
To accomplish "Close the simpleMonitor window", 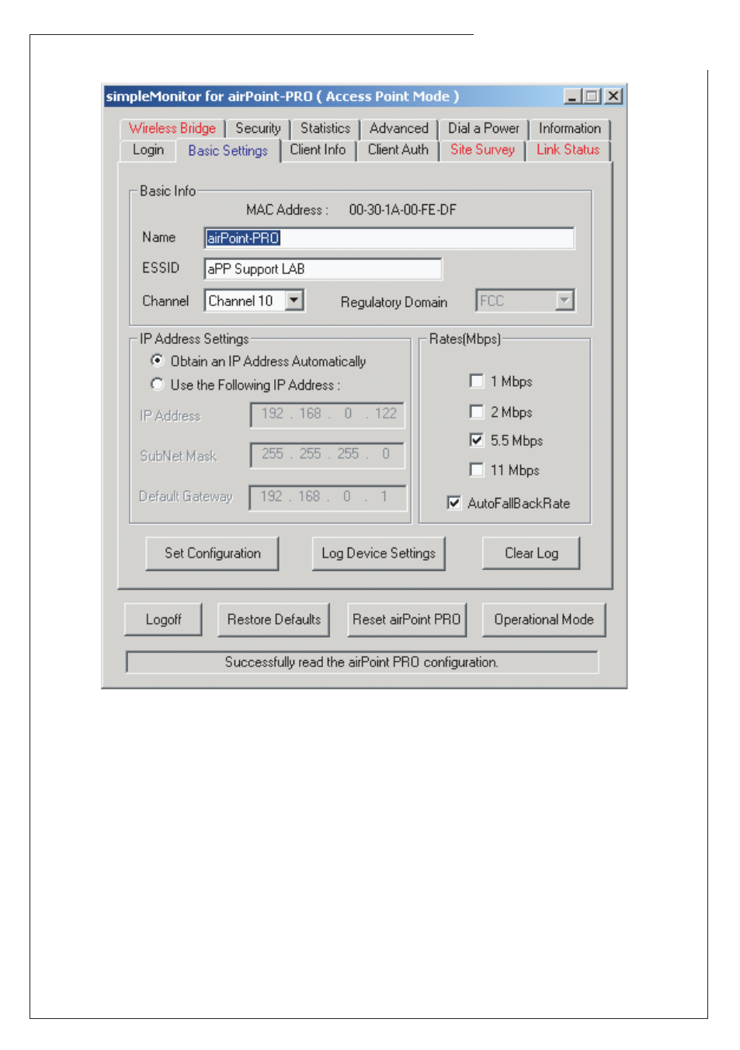I will [x=613, y=96].
